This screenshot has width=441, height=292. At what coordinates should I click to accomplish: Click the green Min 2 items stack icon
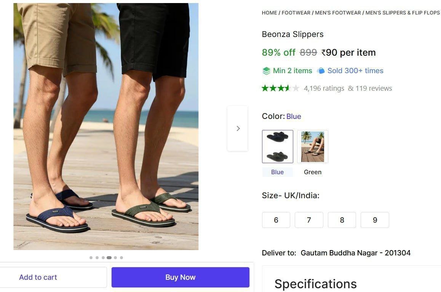tap(266, 71)
